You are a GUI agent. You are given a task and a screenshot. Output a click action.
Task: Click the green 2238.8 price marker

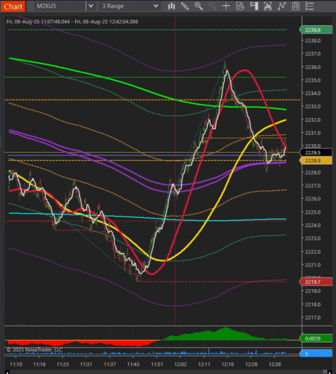click(316, 30)
